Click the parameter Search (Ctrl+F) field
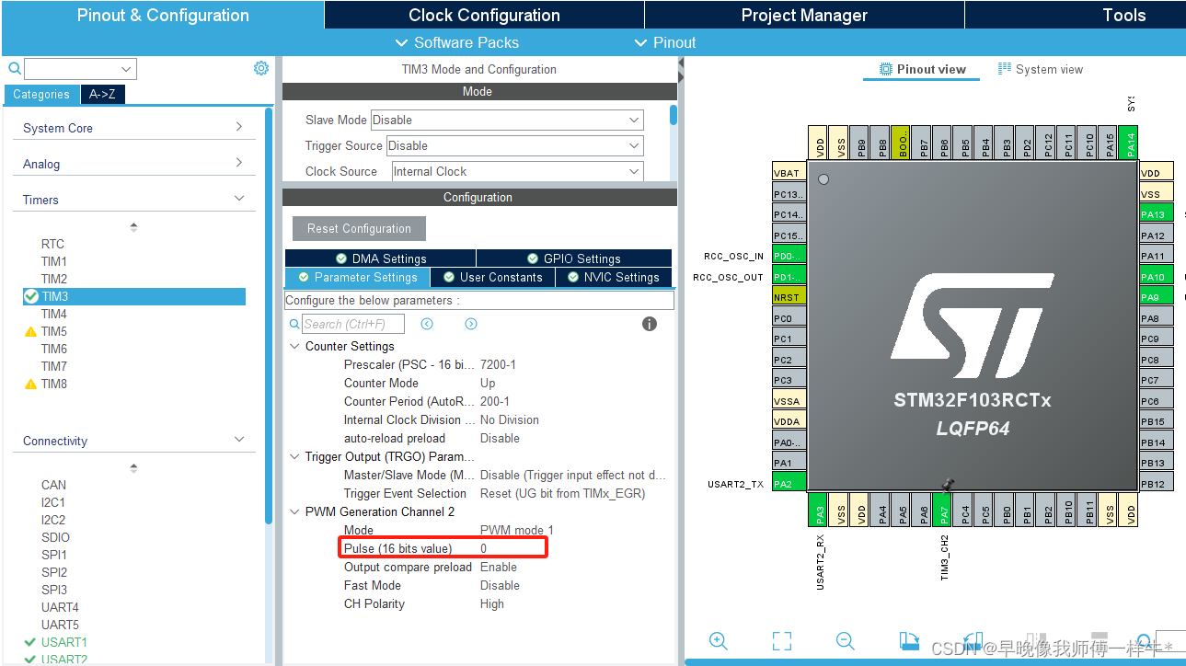 (x=353, y=324)
